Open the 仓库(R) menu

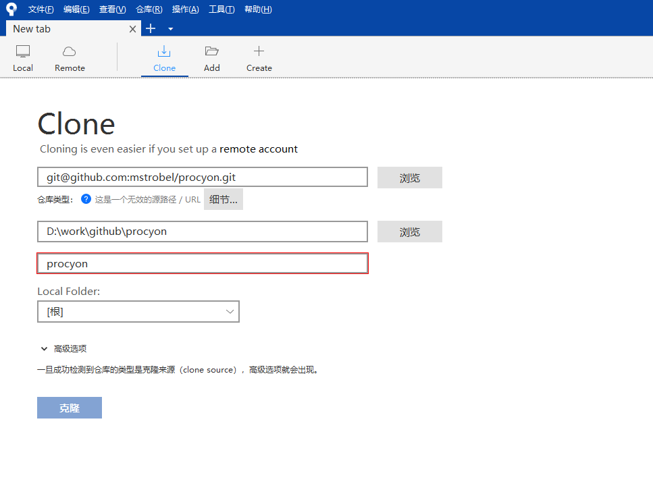pos(149,9)
